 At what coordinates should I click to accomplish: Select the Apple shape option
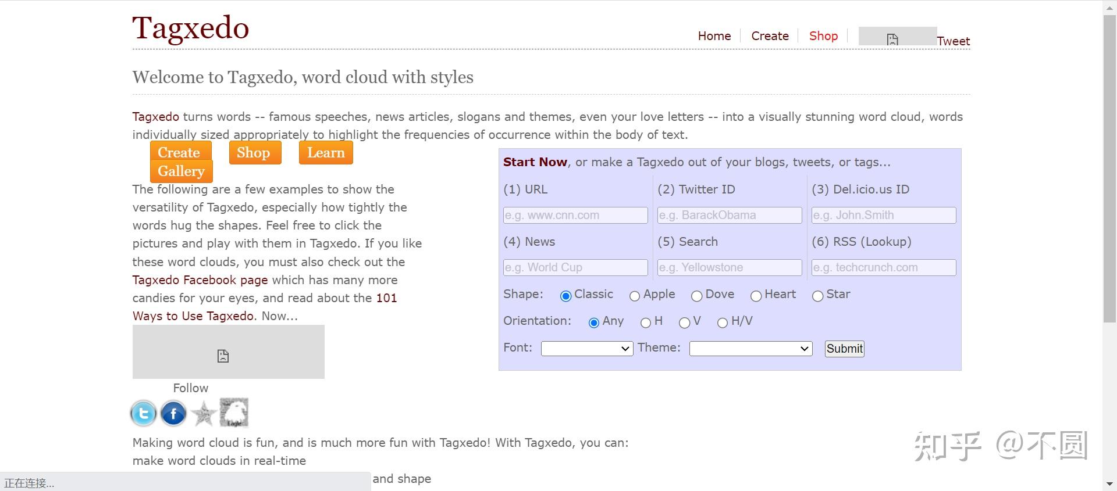click(x=635, y=296)
